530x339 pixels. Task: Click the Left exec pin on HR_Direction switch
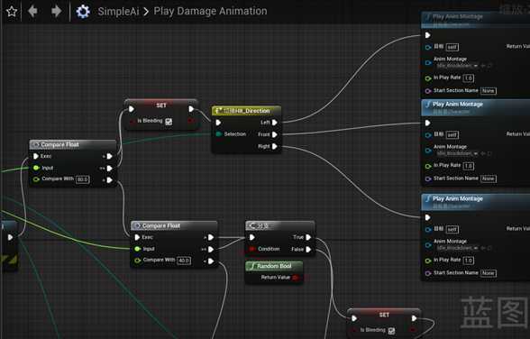(275, 123)
